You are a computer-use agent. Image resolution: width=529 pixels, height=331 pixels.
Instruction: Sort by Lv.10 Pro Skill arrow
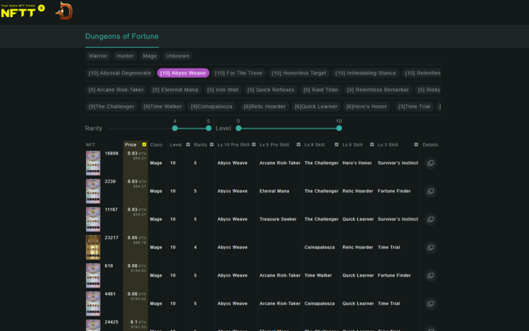[253, 145]
